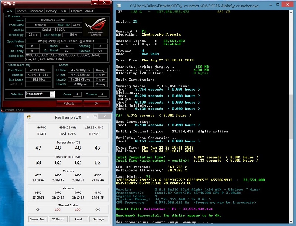296x226 pixels.
Task: Click the 45°C minimum temperature reading
Action: click(98, 175)
